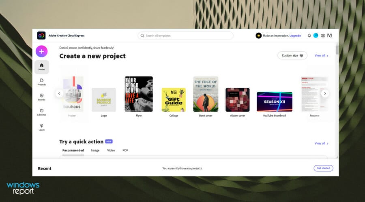Click the premium crown badge icon
Screen dimensions: 365x202
pyautogui.click(x=258, y=36)
